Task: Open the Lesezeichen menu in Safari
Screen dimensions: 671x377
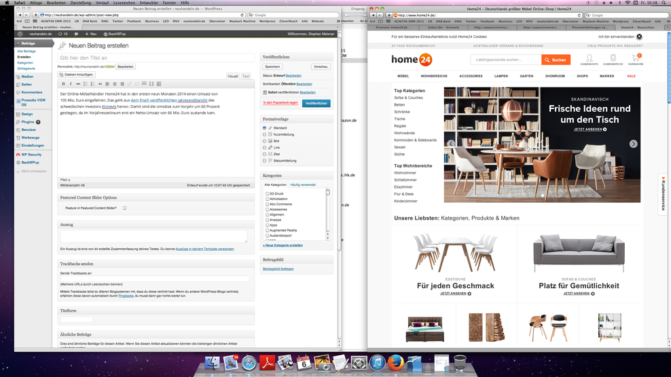Action: [124, 3]
